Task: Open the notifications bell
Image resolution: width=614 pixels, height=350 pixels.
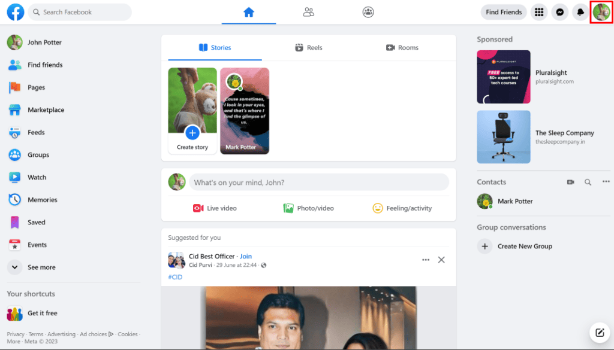Action: [580, 12]
